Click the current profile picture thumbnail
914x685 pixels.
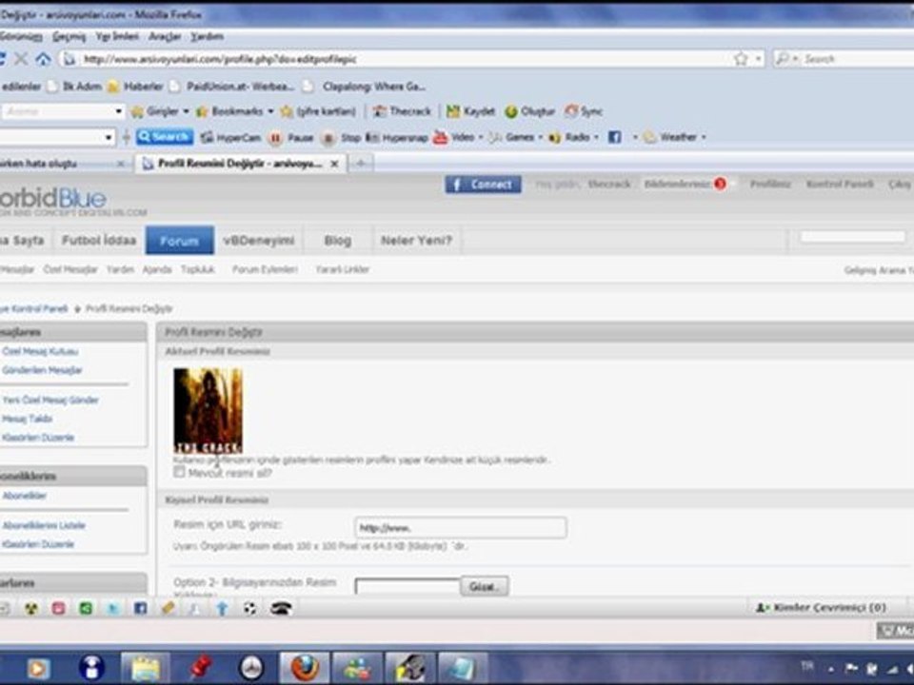click(x=209, y=411)
